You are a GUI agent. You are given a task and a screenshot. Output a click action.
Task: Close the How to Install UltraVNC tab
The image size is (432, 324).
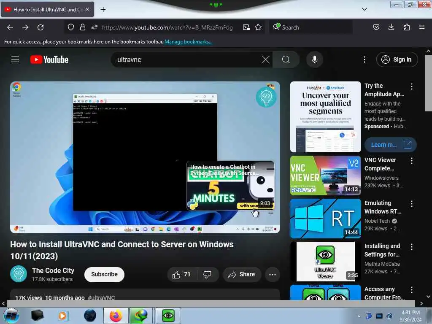pyautogui.click(x=87, y=9)
